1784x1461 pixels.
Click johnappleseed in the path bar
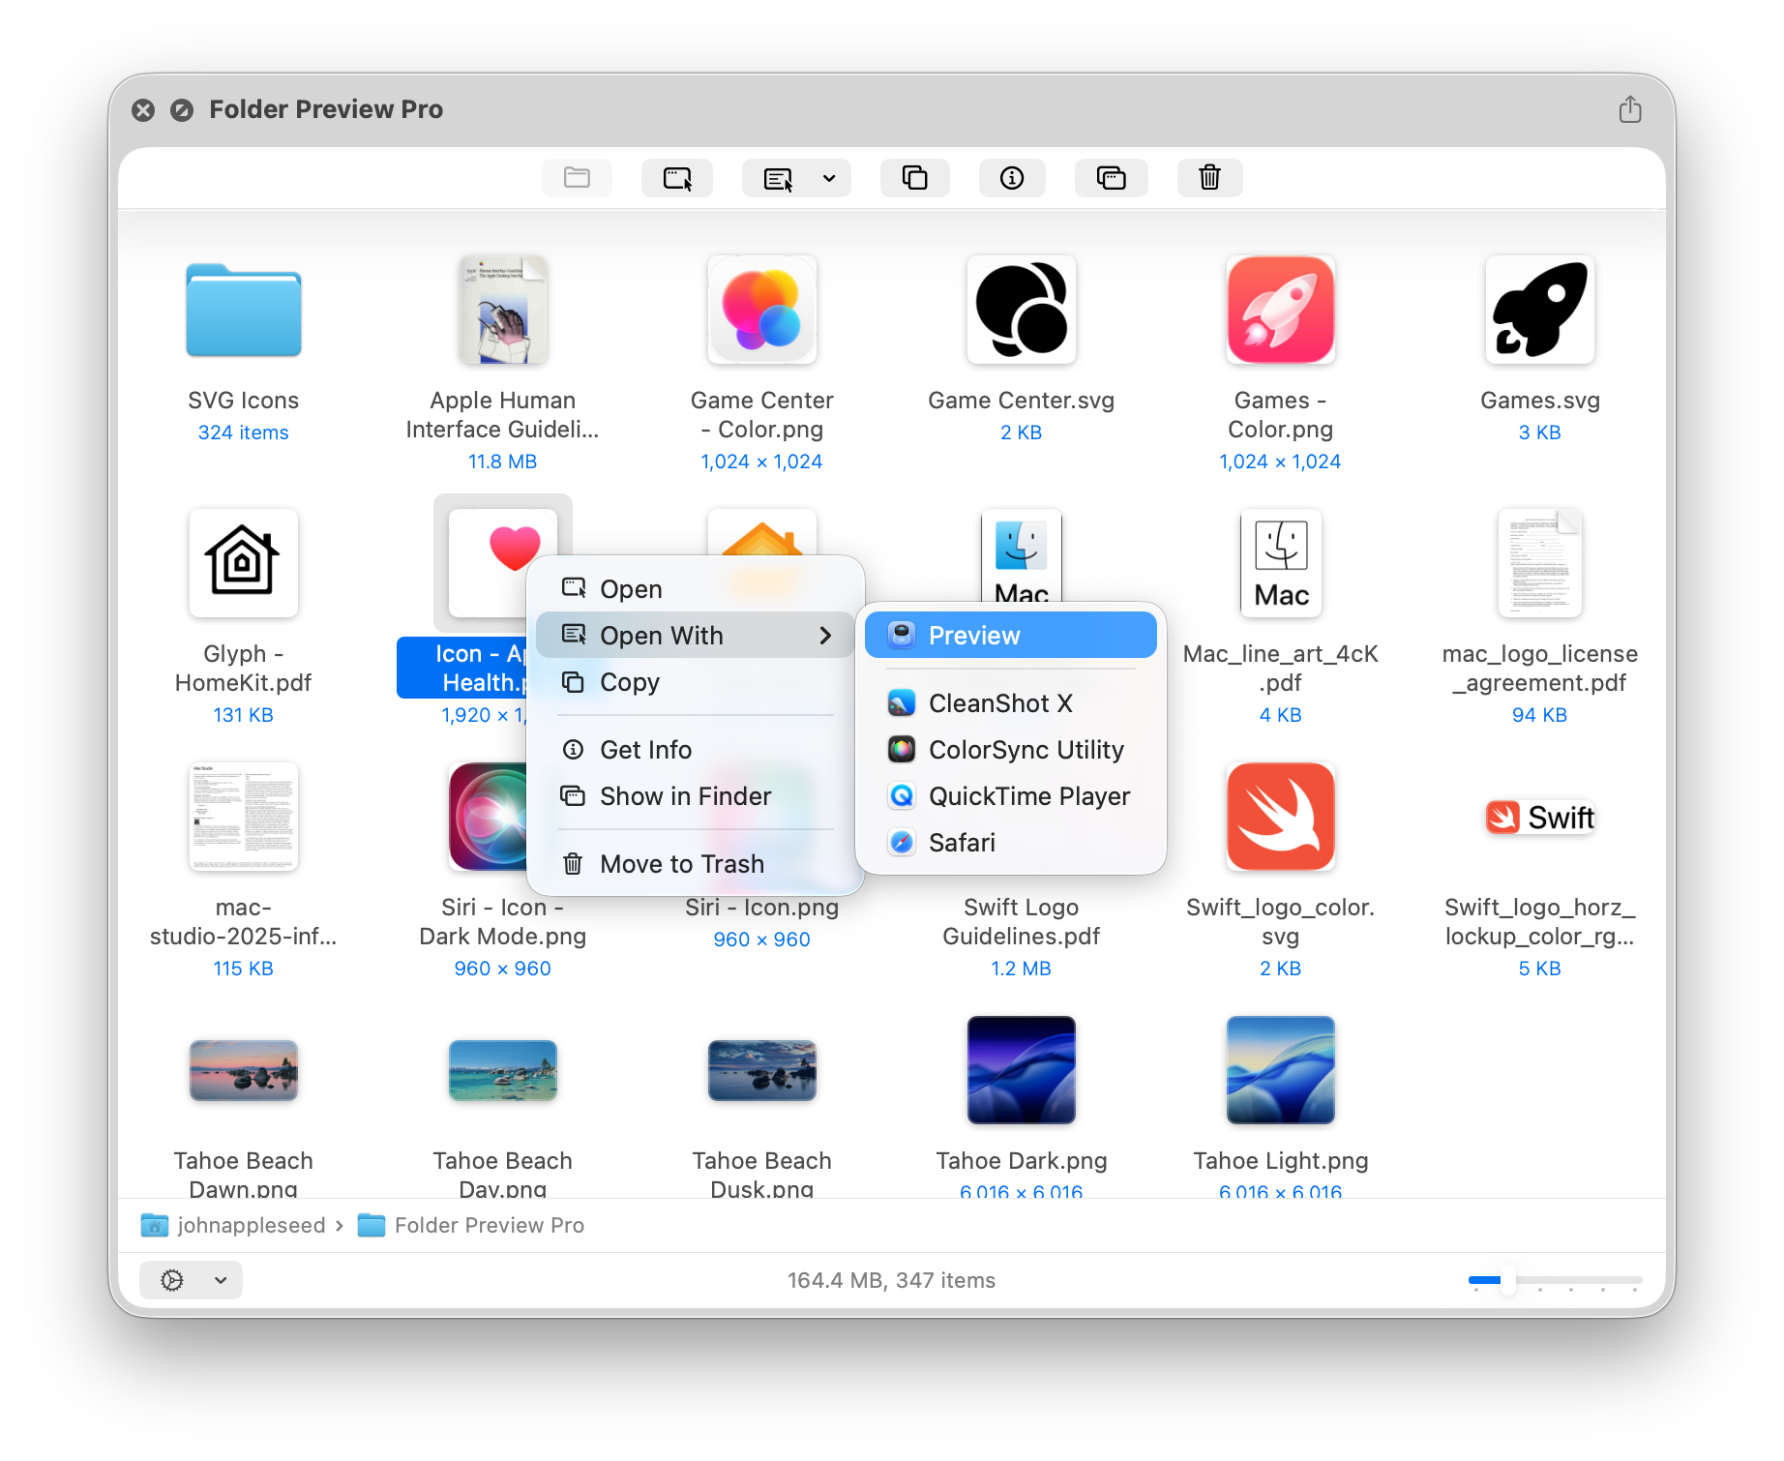click(x=251, y=1225)
